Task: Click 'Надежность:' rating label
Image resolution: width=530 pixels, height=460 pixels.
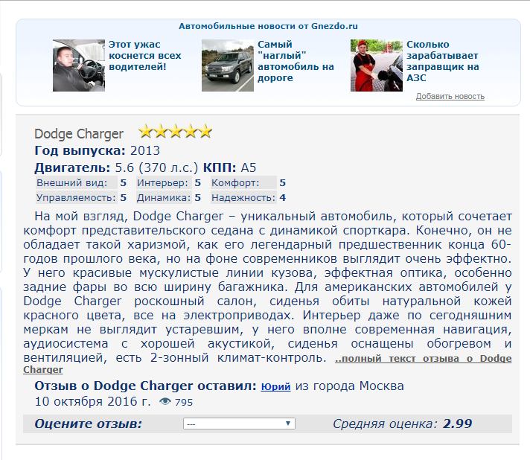Action: [x=243, y=198]
